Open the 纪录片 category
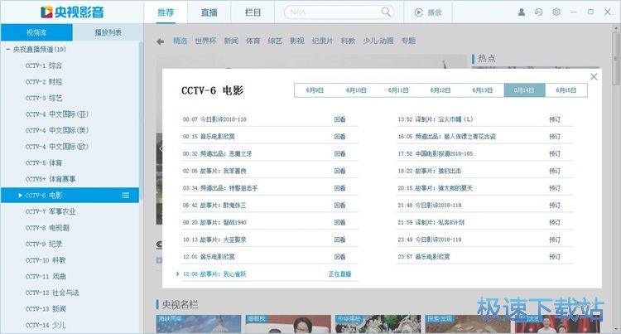621x334 pixels. [322, 41]
